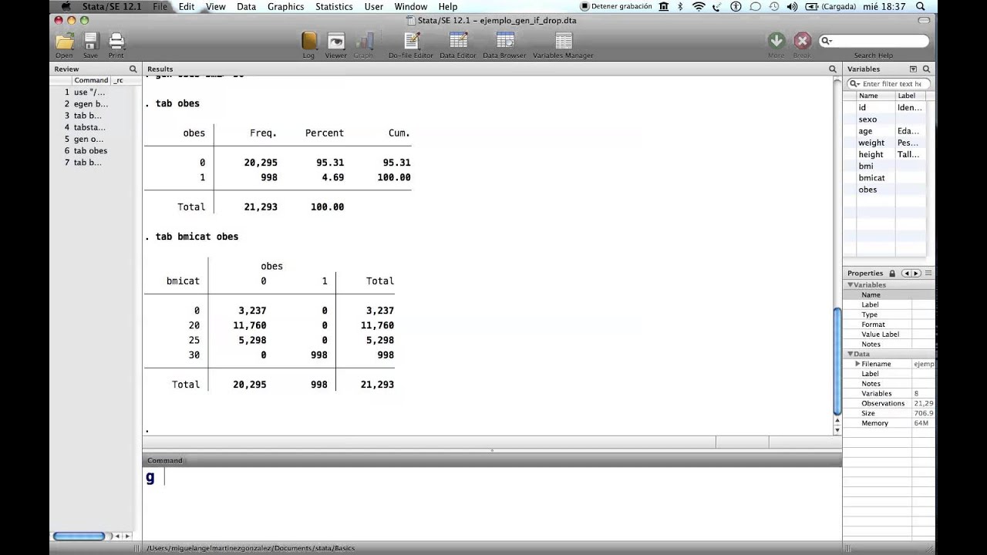Viewport: 987px width, 555px height.
Task: Click the Bluetooth icon in menu bar
Action: (681, 6)
